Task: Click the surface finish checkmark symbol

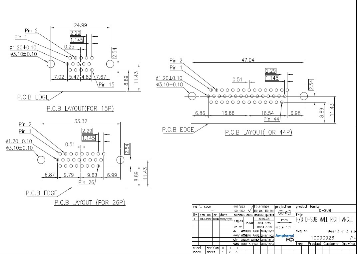Action: click(x=250, y=209)
